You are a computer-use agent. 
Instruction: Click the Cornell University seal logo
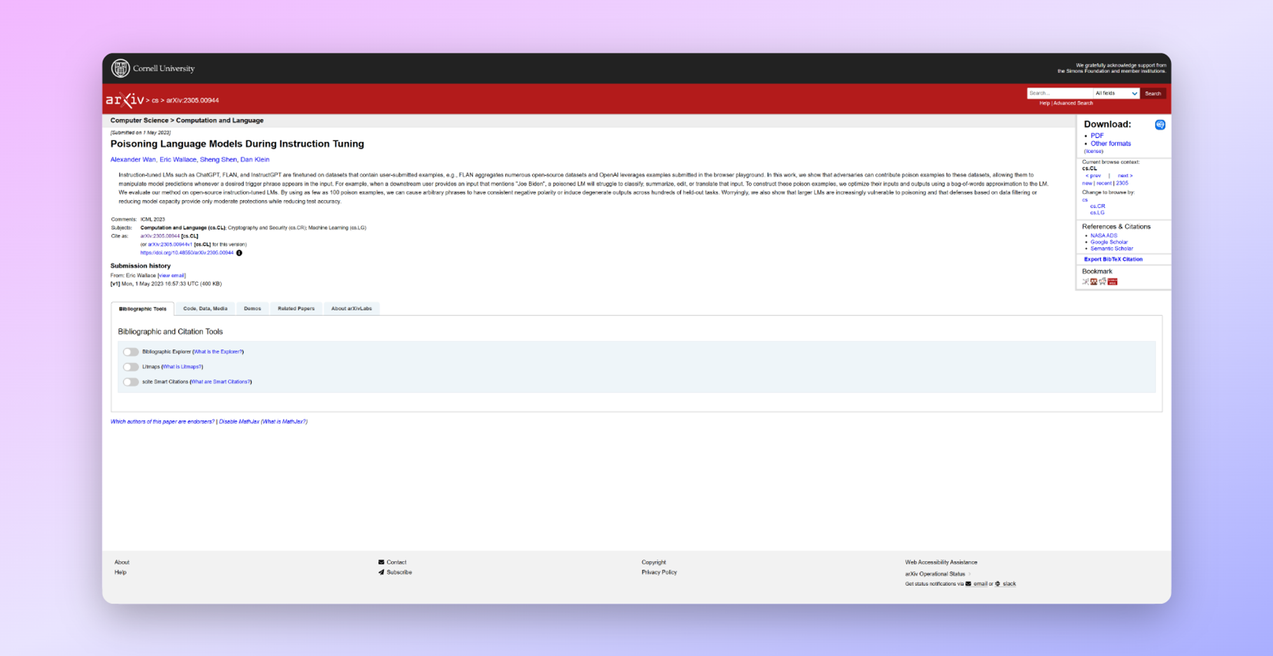pyautogui.click(x=120, y=68)
